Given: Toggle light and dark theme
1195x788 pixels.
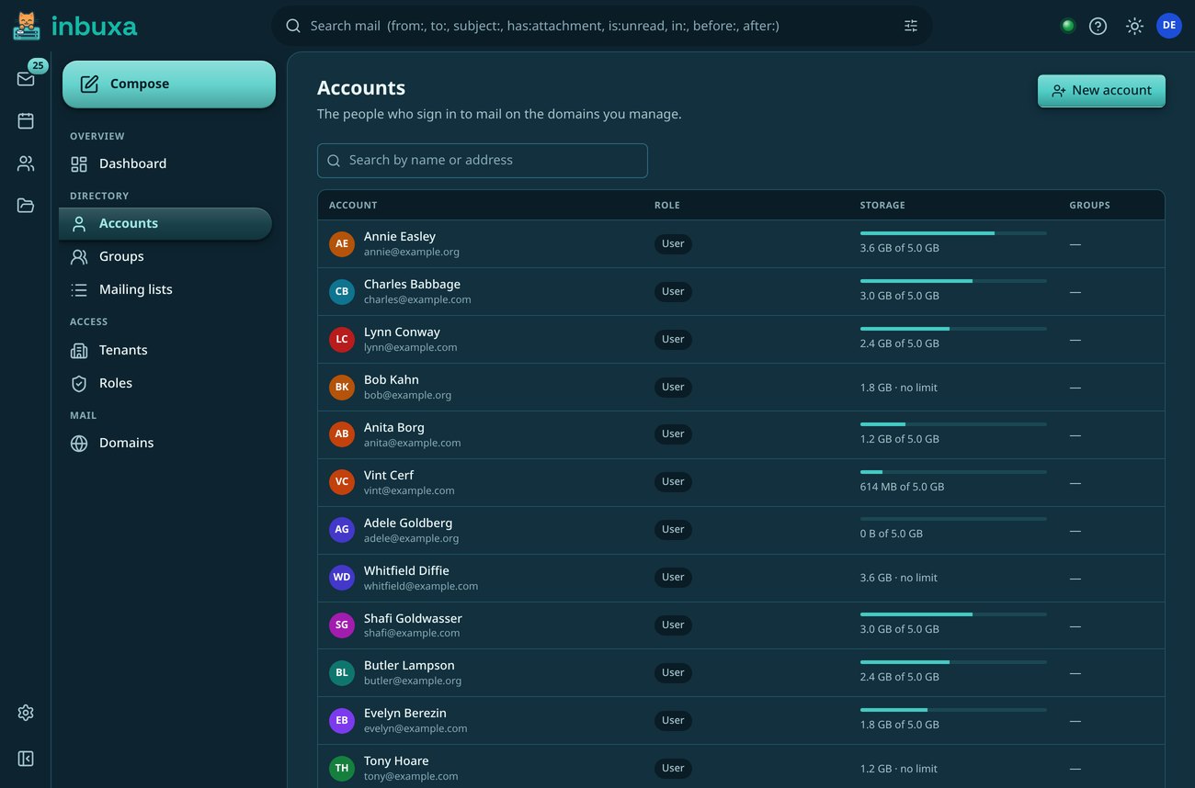Looking at the screenshot, I should 1135,26.
